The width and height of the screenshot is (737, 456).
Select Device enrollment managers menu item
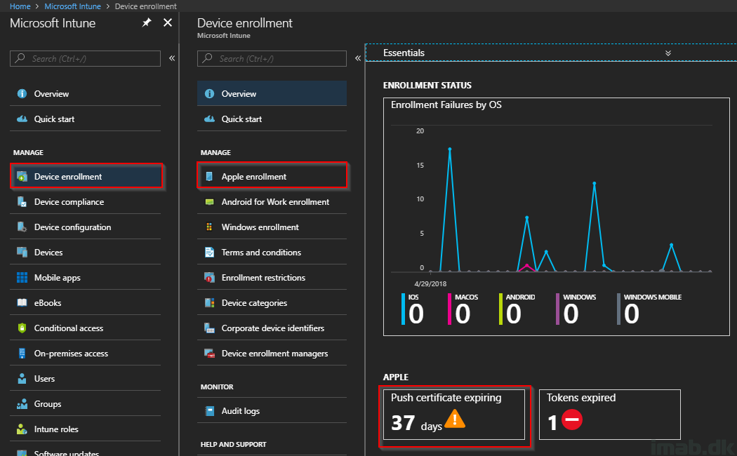pyautogui.click(x=272, y=353)
